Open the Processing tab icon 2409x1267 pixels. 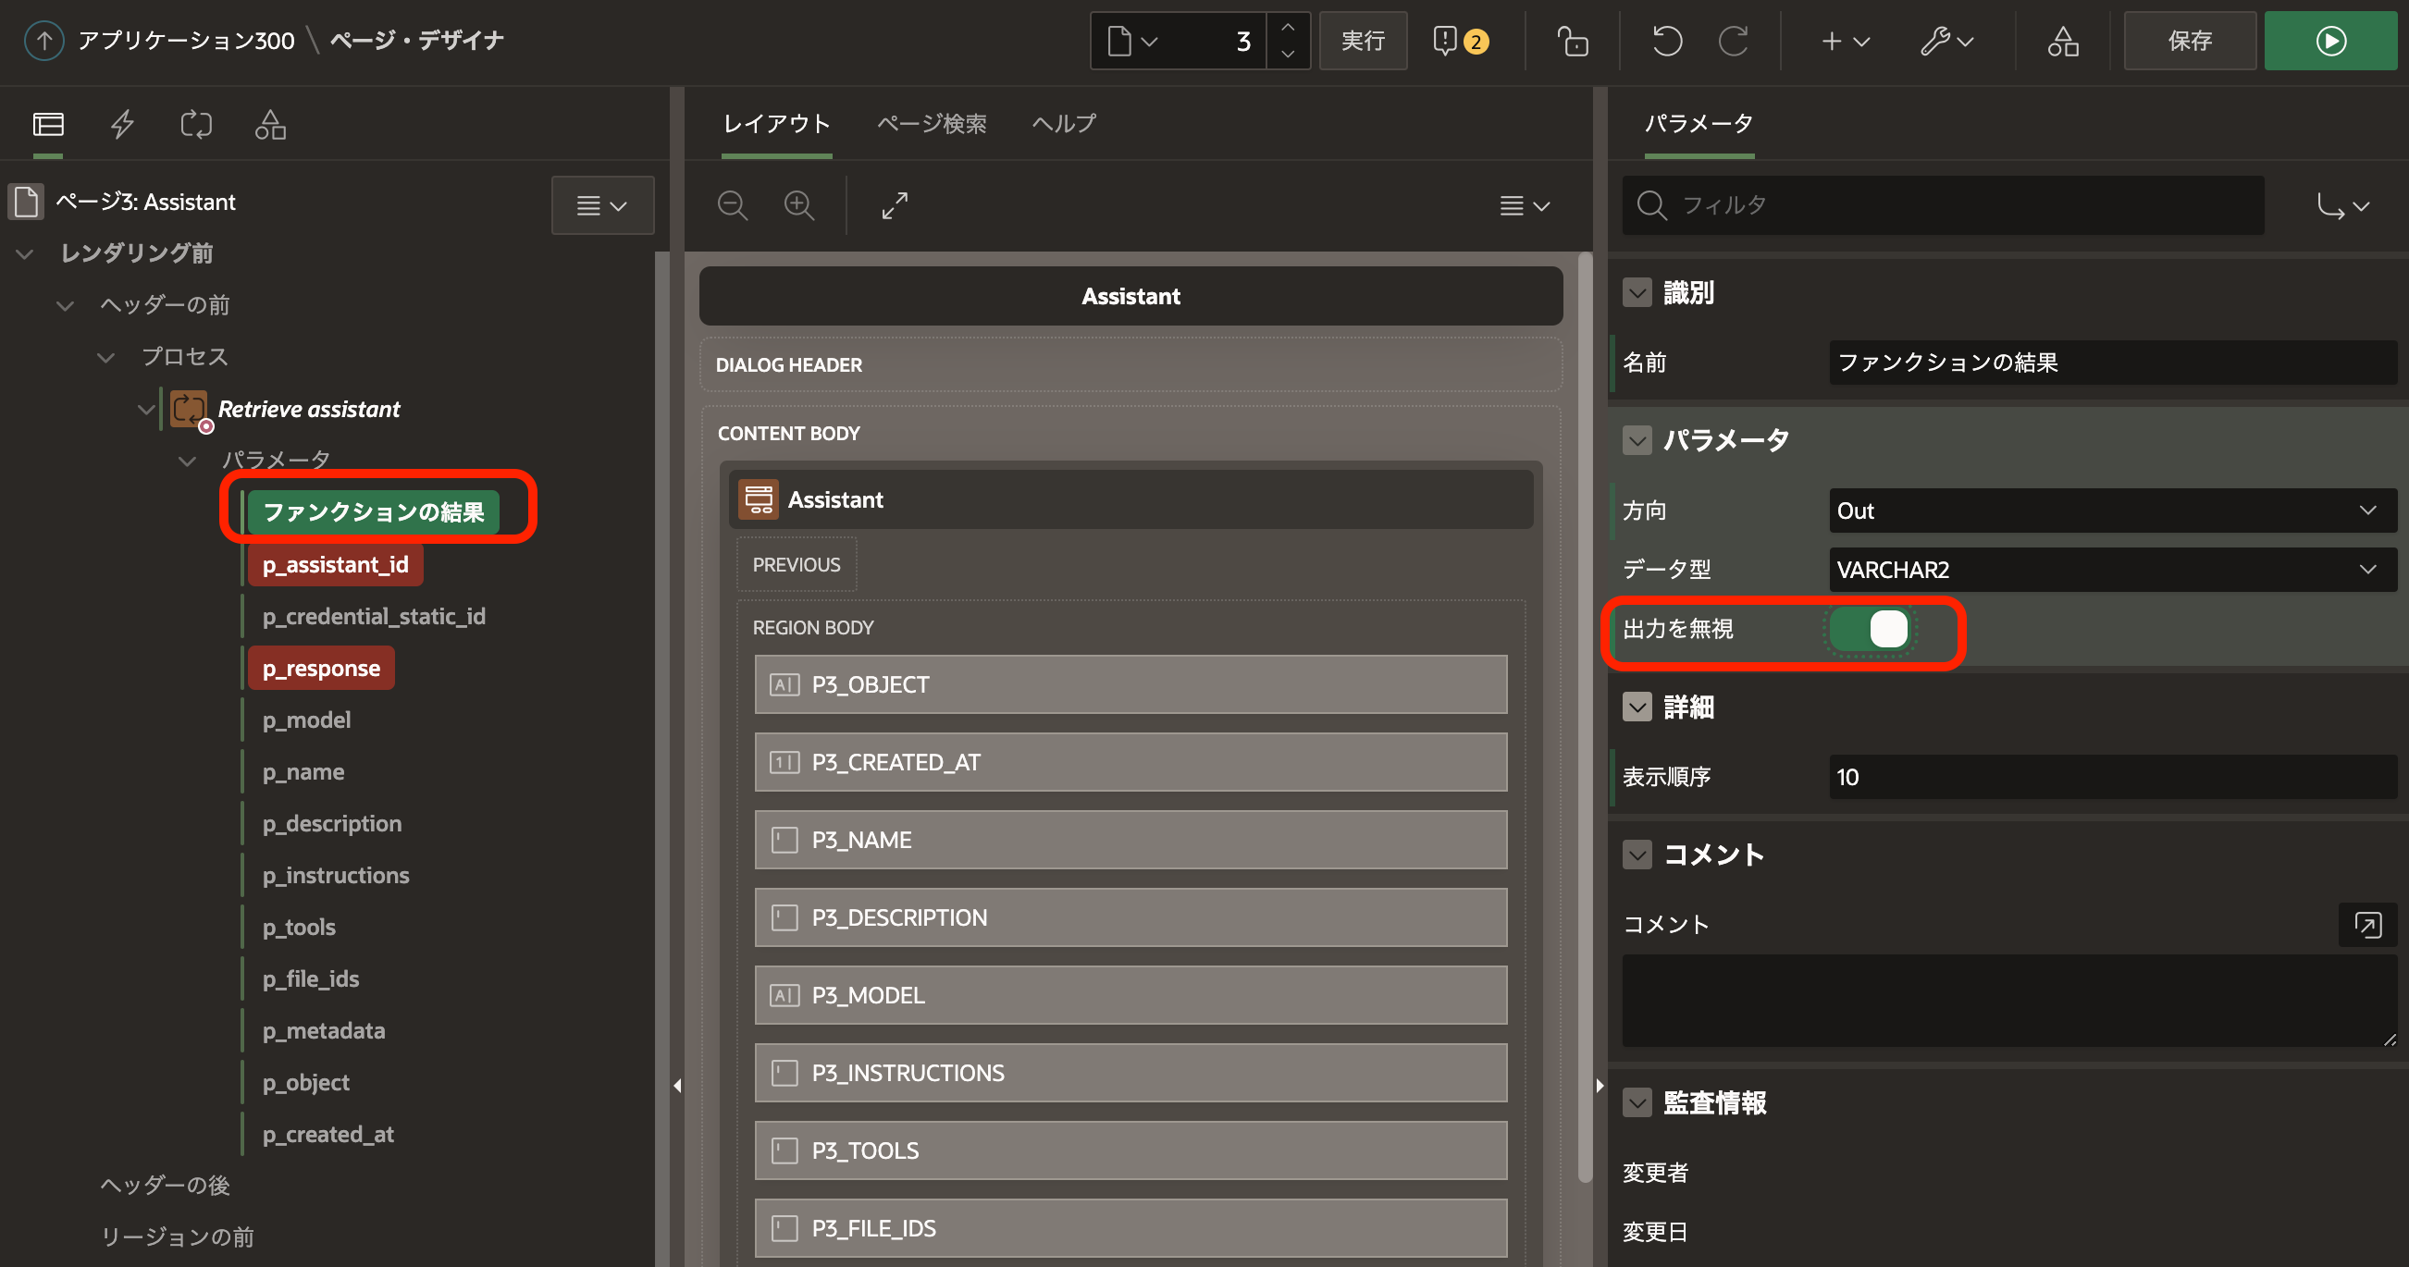click(x=196, y=124)
